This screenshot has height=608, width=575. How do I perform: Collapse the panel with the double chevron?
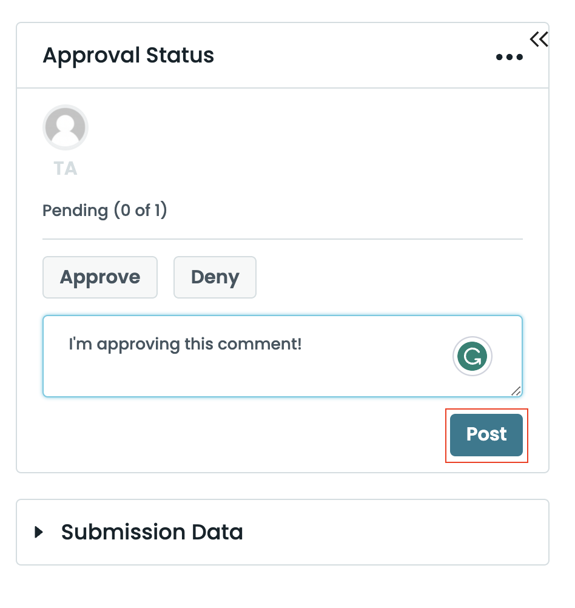click(539, 39)
